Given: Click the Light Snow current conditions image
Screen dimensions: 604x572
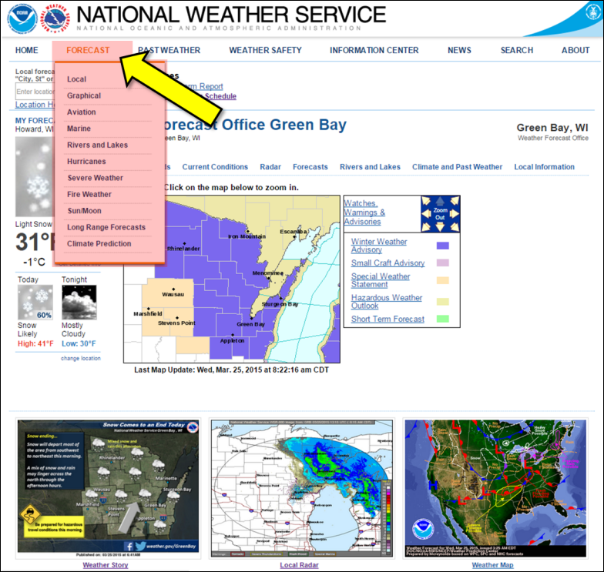Looking at the screenshot, I should tap(34, 177).
